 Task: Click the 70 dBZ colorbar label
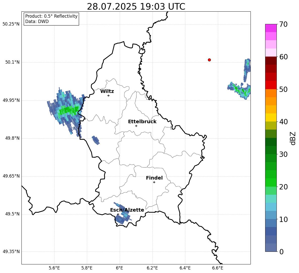point(283,24)
